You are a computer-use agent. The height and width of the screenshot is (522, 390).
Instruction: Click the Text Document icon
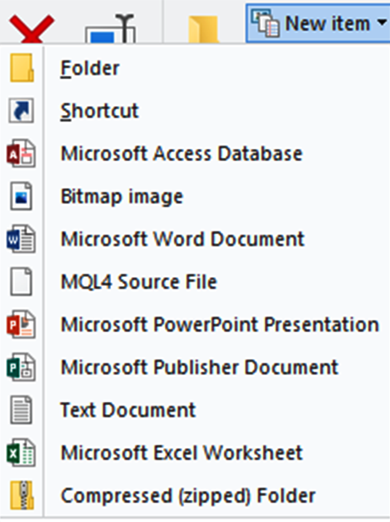[x=21, y=410]
